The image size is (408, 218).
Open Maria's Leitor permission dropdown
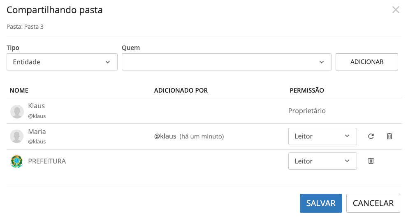click(x=322, y=136)
